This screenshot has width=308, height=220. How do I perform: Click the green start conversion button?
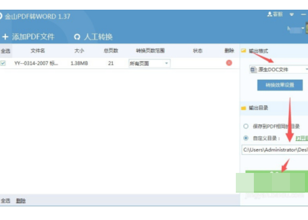pyautogui.click(x=277, y=181)
